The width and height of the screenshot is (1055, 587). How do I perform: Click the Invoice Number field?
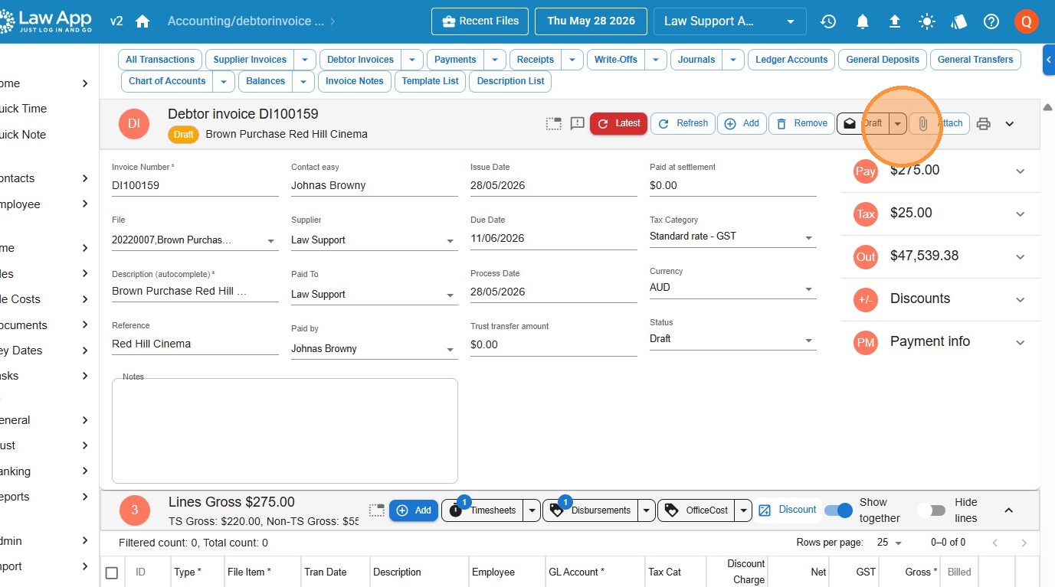[x=195, y=185]
